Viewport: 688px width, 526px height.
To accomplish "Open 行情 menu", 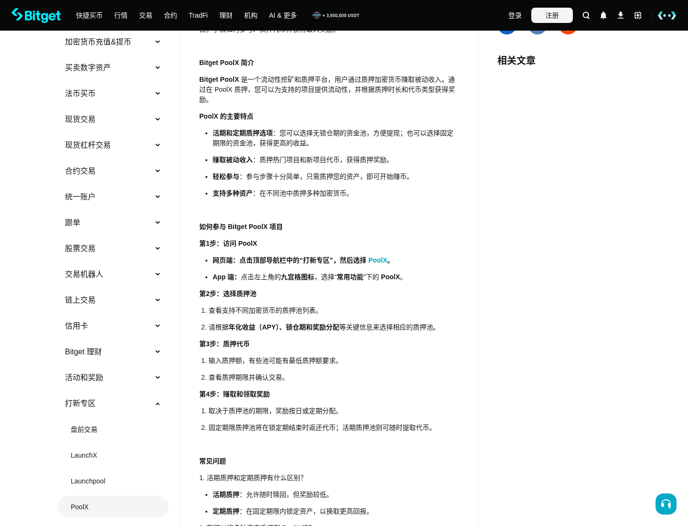I will point(121,15).
